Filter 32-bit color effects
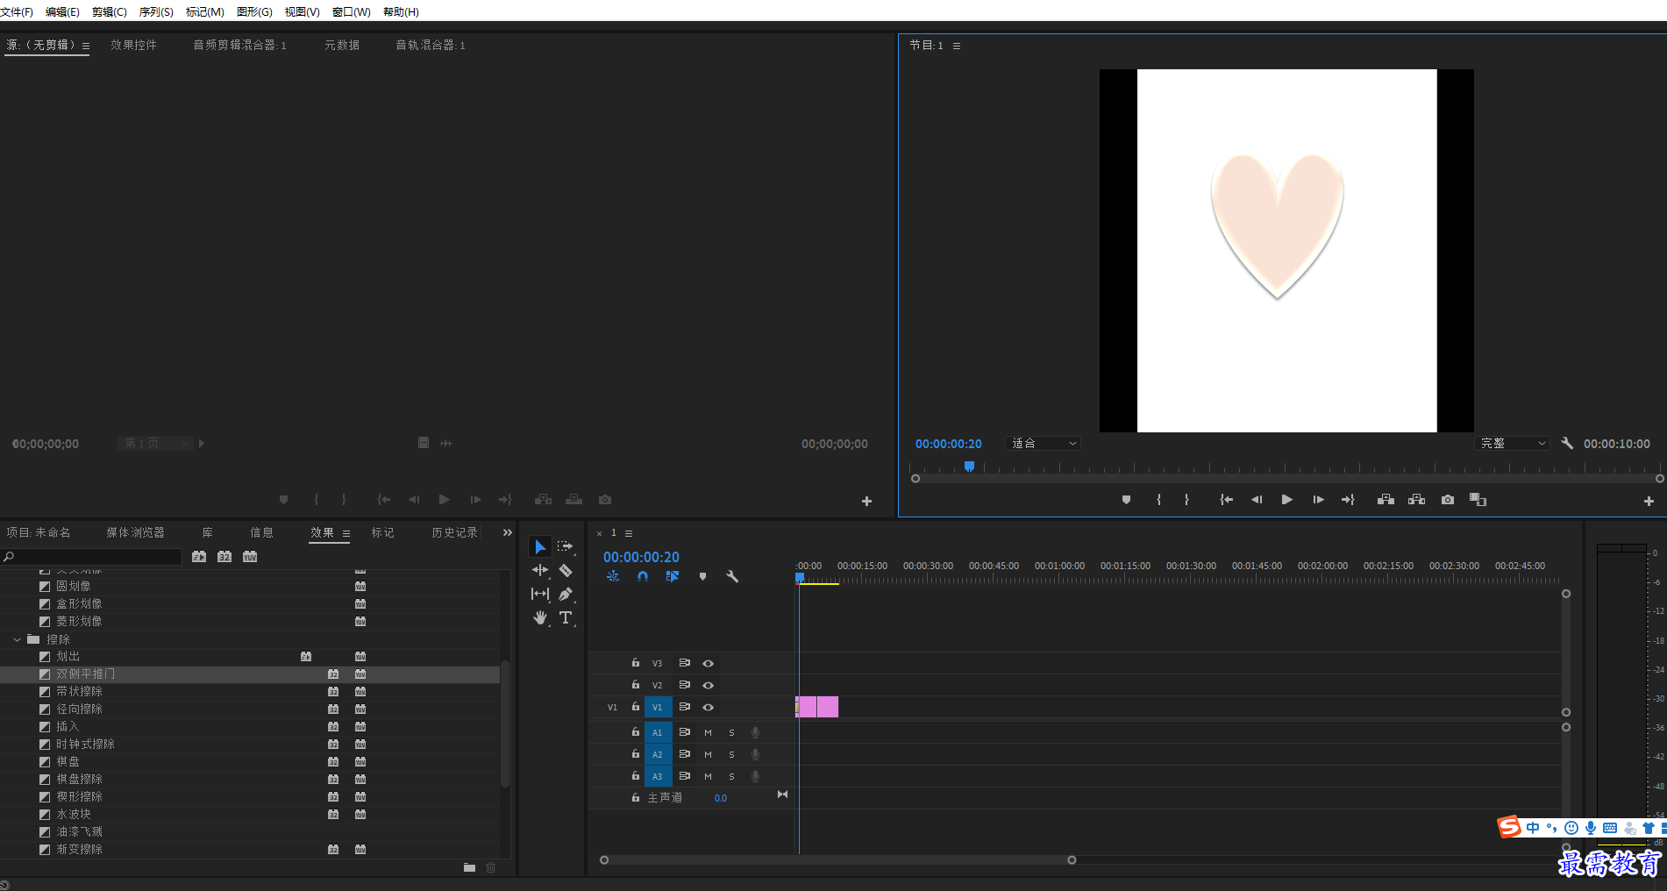1667x891 pixels. click(224, 557)
